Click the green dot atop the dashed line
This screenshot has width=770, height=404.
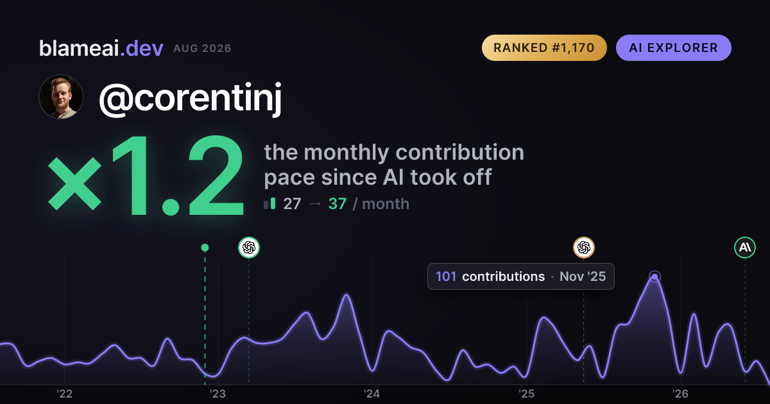point(205,248)
